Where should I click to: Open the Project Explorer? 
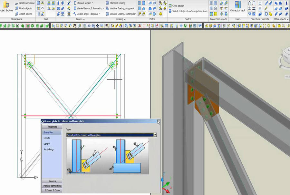click(x=6, y=6)
